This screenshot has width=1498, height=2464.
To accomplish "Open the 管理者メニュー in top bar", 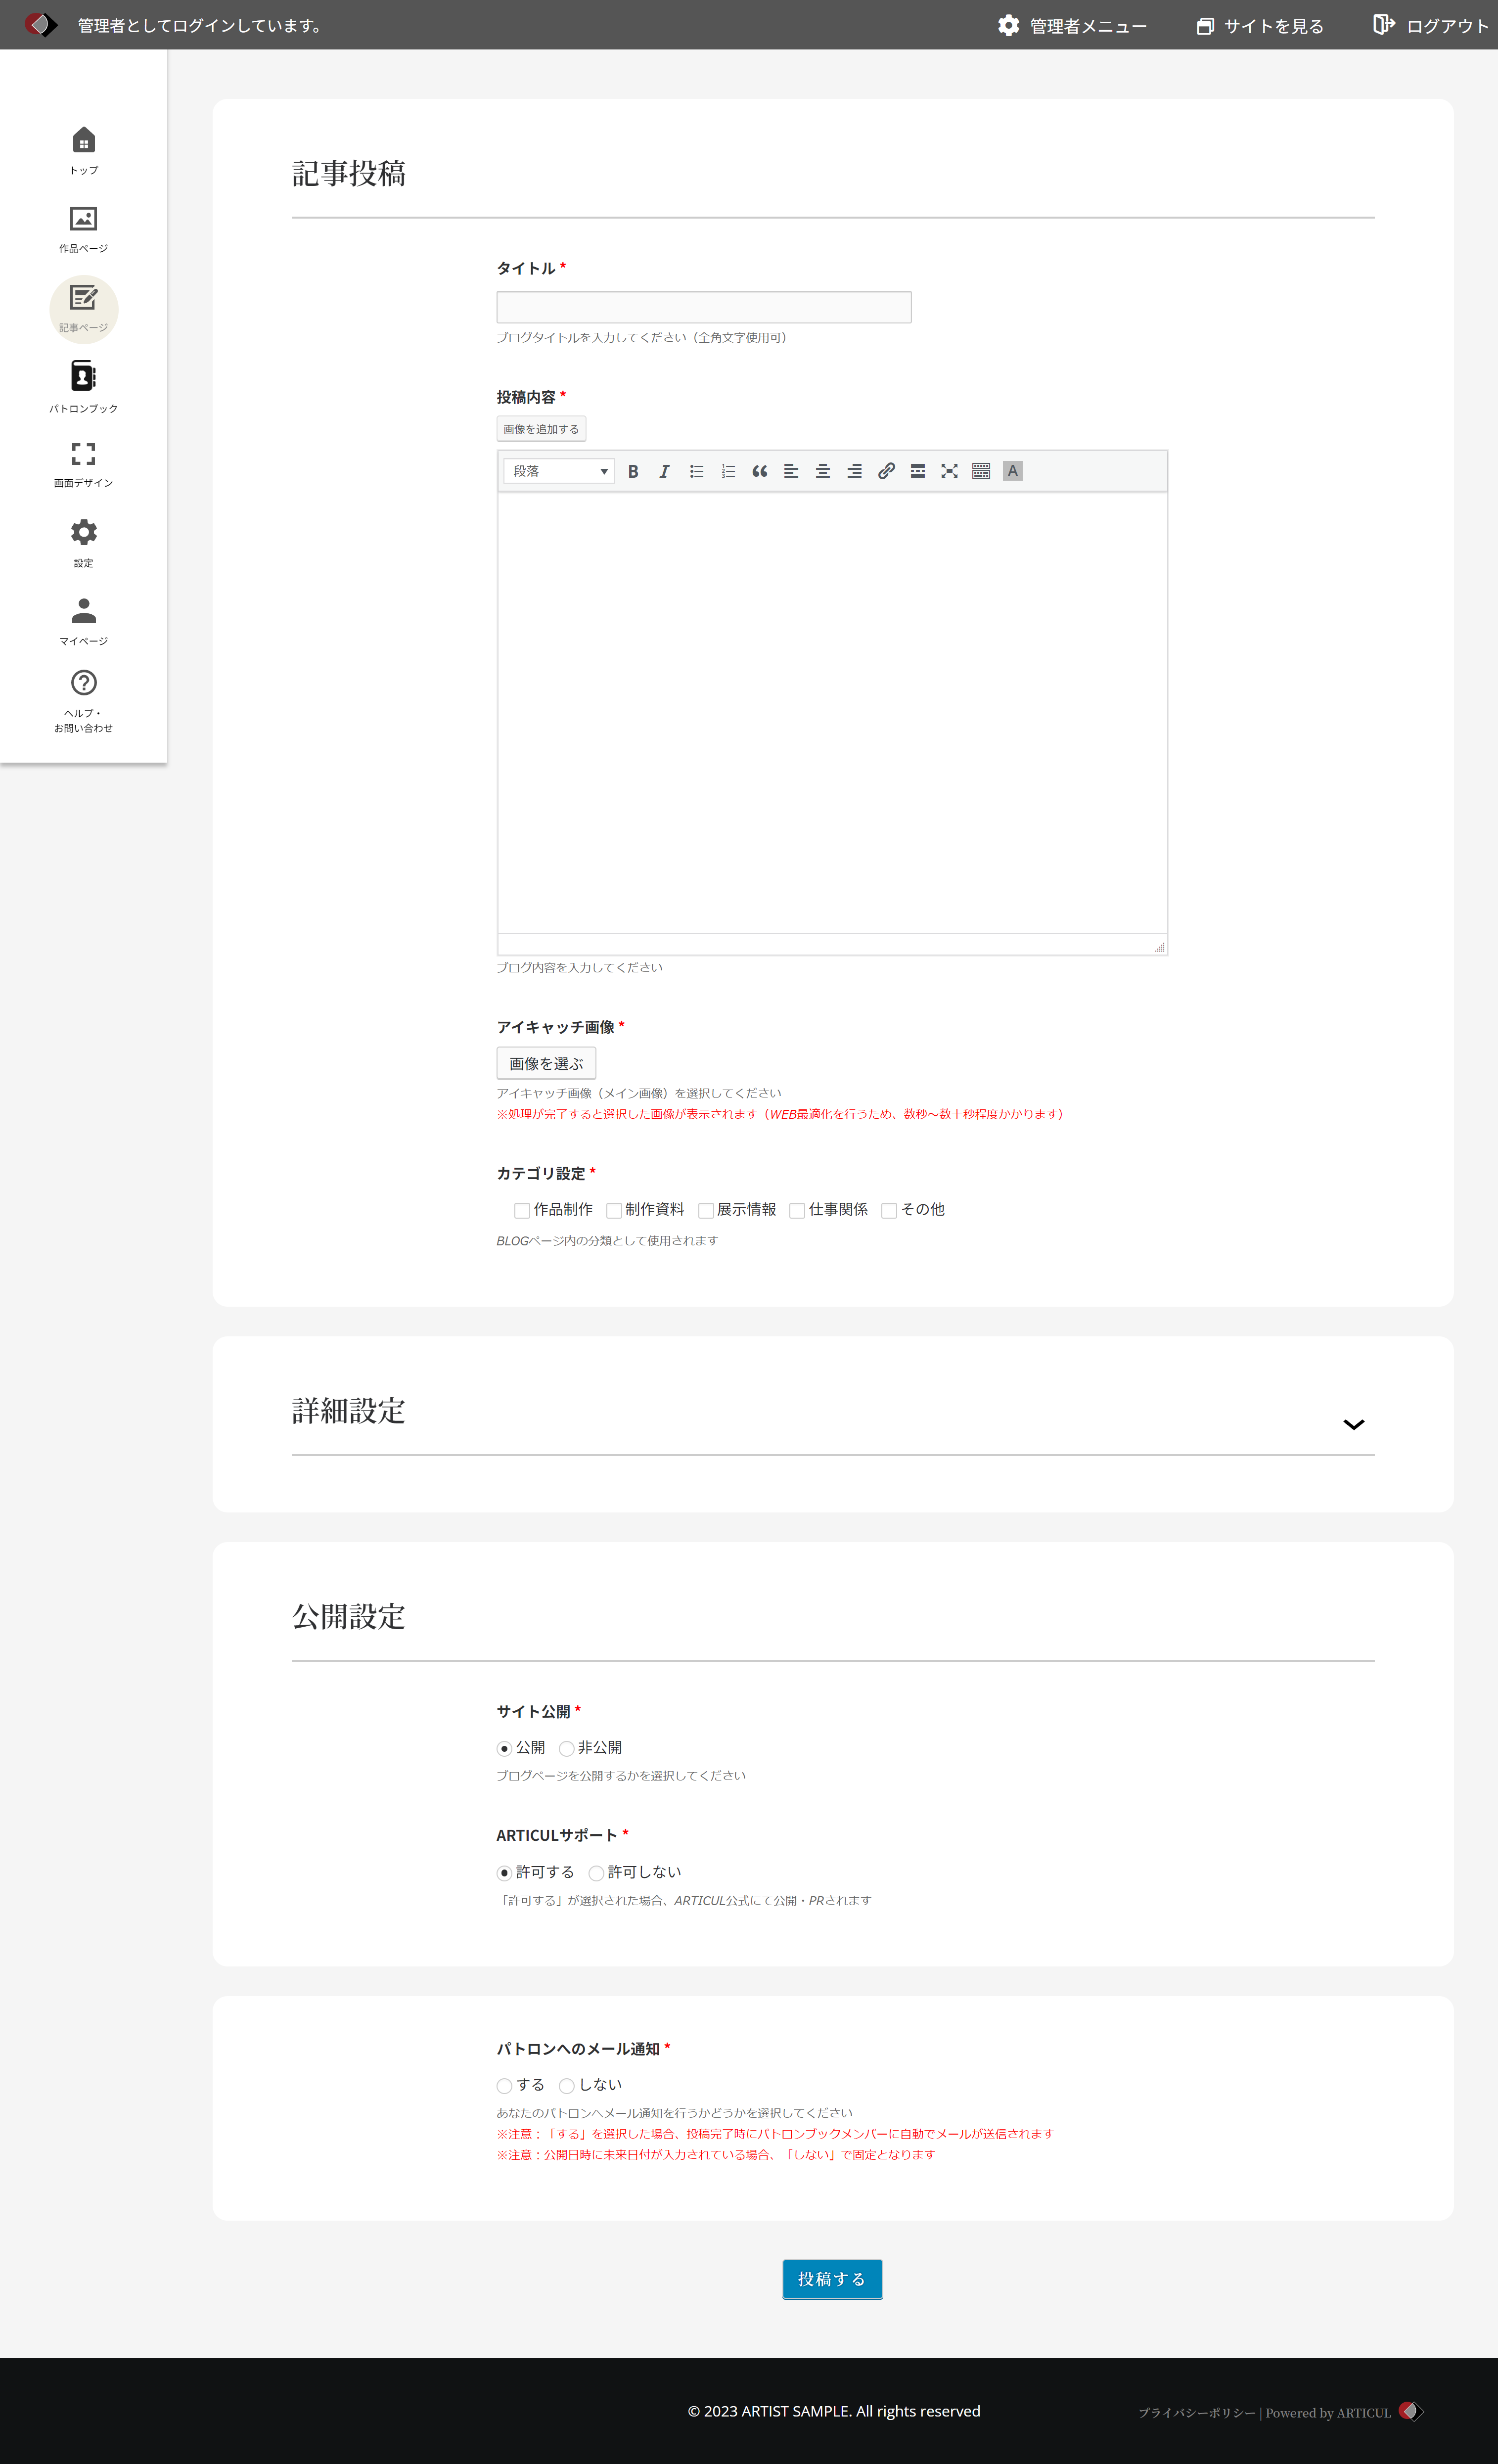I will 1072,26.
